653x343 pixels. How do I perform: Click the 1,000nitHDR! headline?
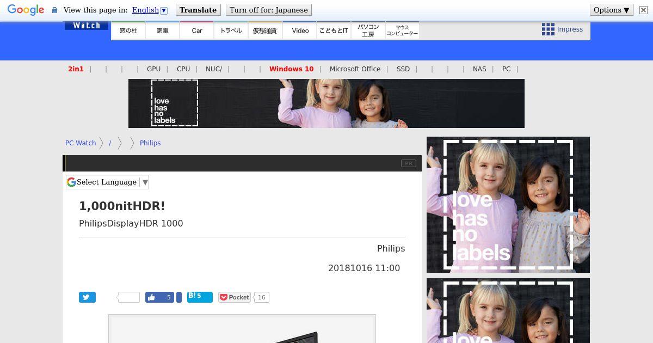pyautogui.click(x=122, y=206)
